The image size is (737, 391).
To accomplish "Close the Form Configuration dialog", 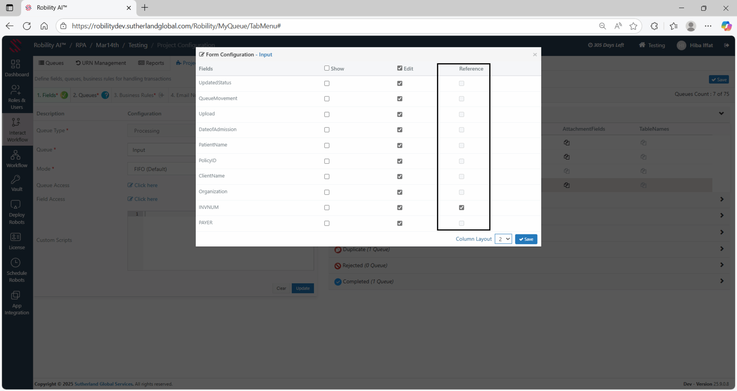I will coord(535,55).
